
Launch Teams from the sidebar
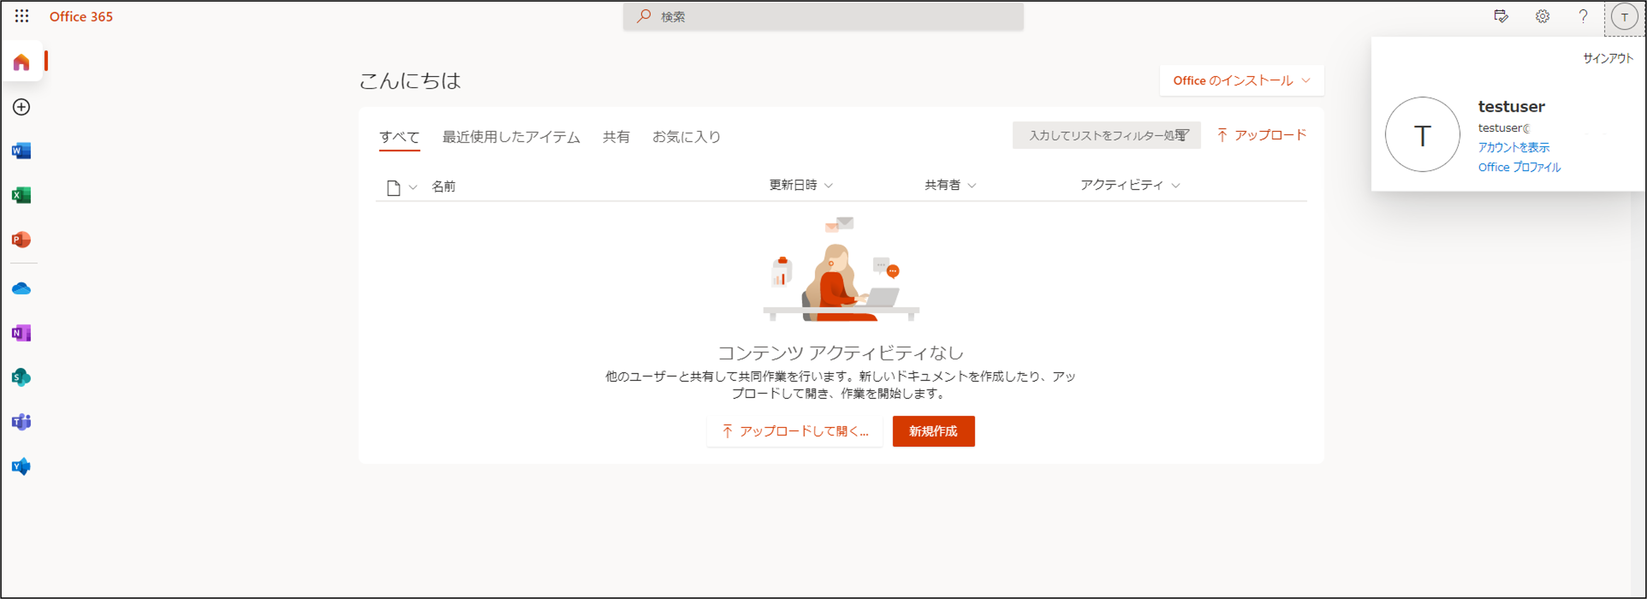(21, 422)
